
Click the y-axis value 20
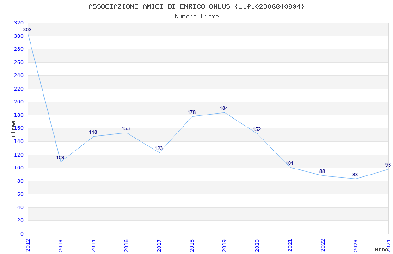coord(20,220)
